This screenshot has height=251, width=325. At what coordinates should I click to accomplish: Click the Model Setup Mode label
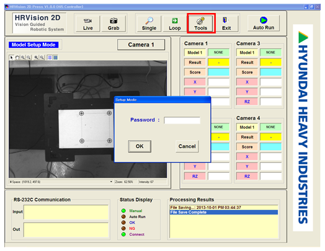pos(33,45)
